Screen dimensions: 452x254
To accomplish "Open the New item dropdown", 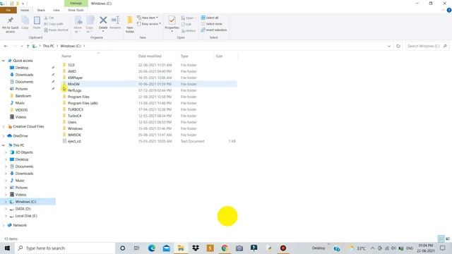I will pyautogui.click(x=148, y=18).
